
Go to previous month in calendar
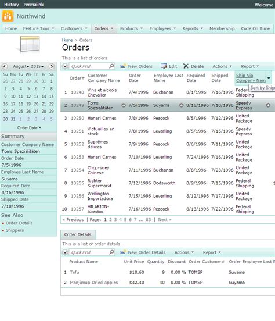[5, 66]
